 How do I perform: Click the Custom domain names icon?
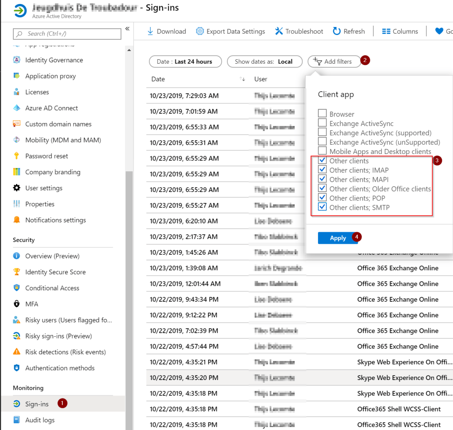[x=17, y=124]
